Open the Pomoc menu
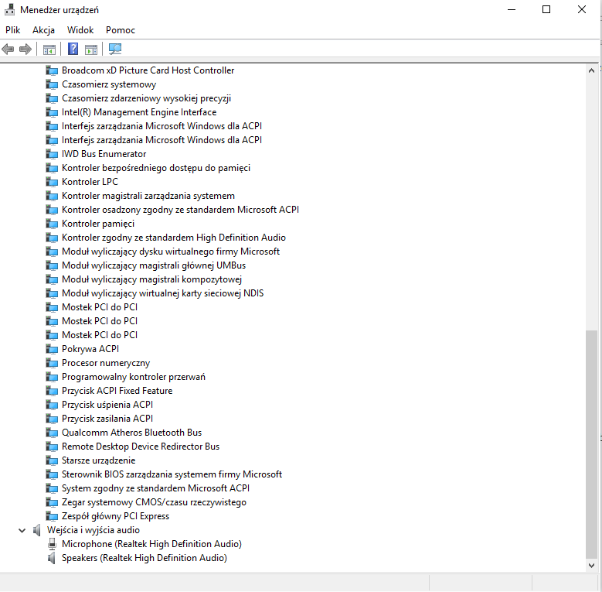Viewport: 602px width, 592px height. 121,30
